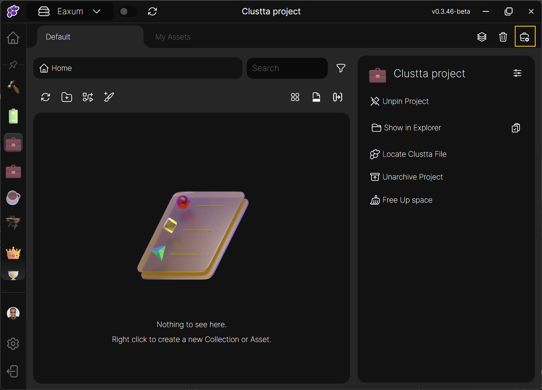Toggle the highlighted project details panel button
This screenshot has width=542, height=390.
pyautogui.click(x=525, y=37)
